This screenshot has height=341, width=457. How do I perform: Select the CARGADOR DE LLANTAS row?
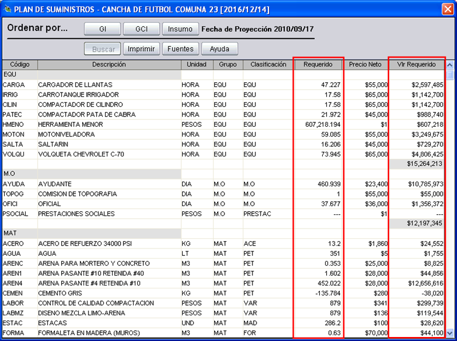click(223, 85)
